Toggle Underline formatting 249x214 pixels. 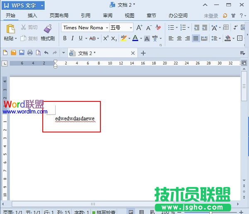pos(81,38)
